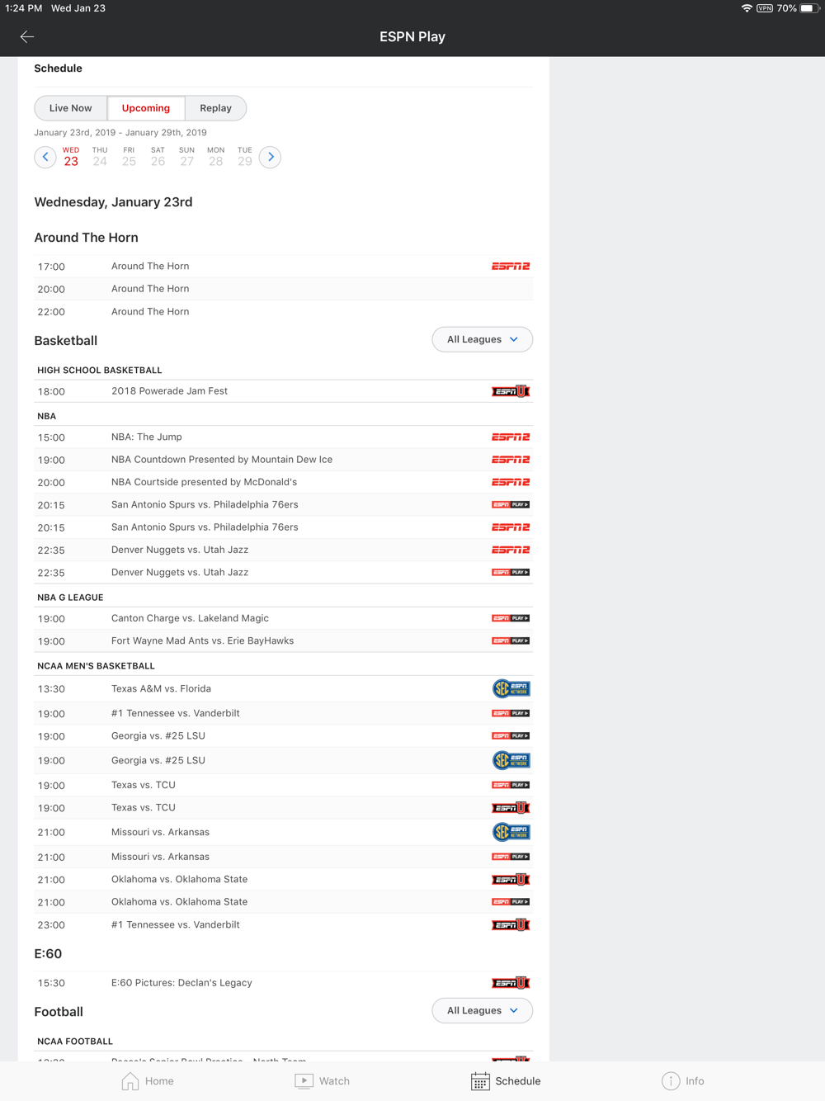Select Friday 25 in date picker
825x1101 pixels.
tap(129, 157)
